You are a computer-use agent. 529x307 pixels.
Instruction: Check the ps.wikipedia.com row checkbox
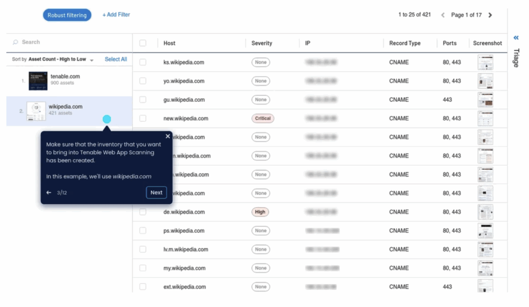pyautogui.click(x=143, y=231)
